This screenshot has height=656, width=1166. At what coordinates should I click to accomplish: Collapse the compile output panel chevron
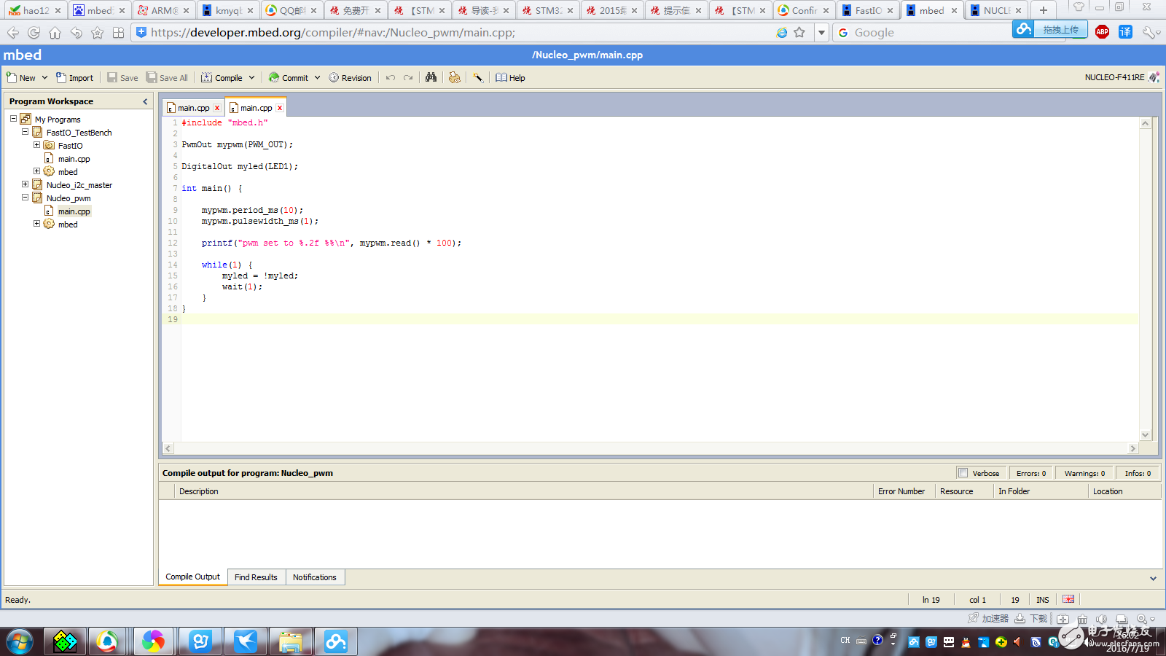tap(1153, 578)
